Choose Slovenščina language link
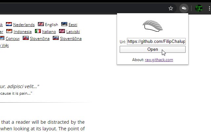Screen dimensions: 211x132 [x=71, y=39]
